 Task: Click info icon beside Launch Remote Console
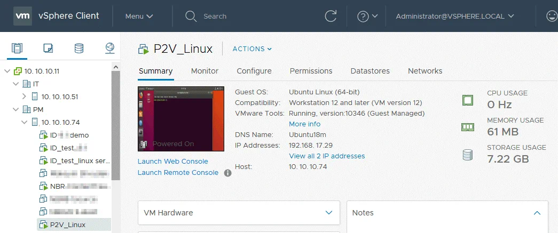pos(227,173)
